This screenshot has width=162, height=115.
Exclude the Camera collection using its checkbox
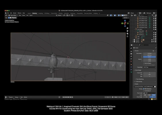coord(152,40)
